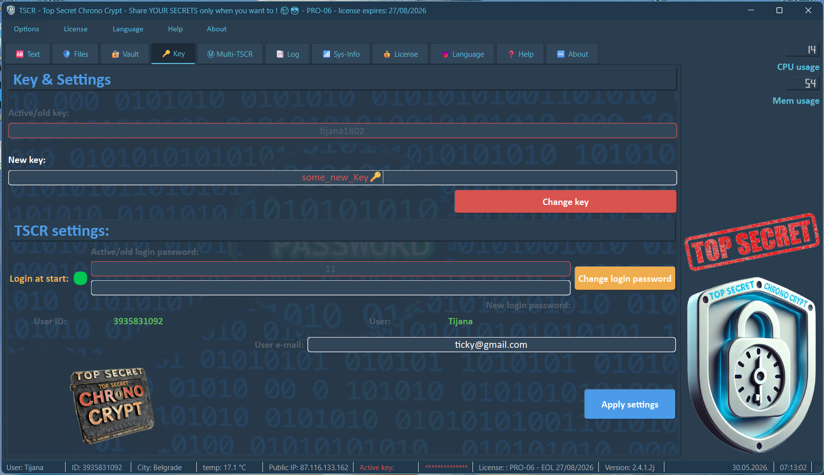Open the Files tab
The width and height of the screenshot is (824, 475).
75,54
